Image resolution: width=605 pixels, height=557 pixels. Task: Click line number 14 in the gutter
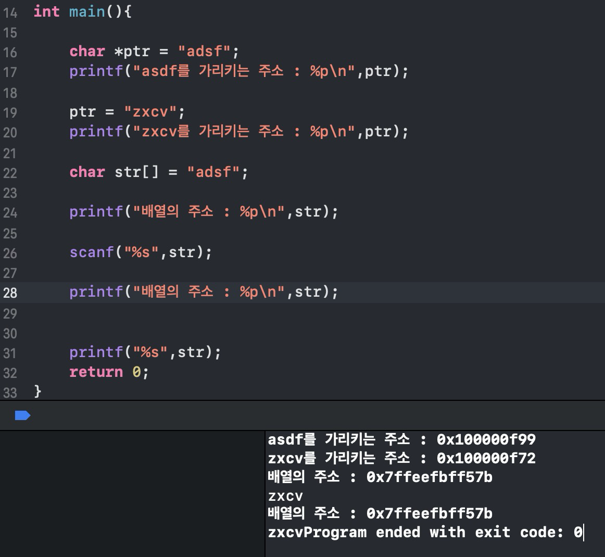tap(10, 13)
